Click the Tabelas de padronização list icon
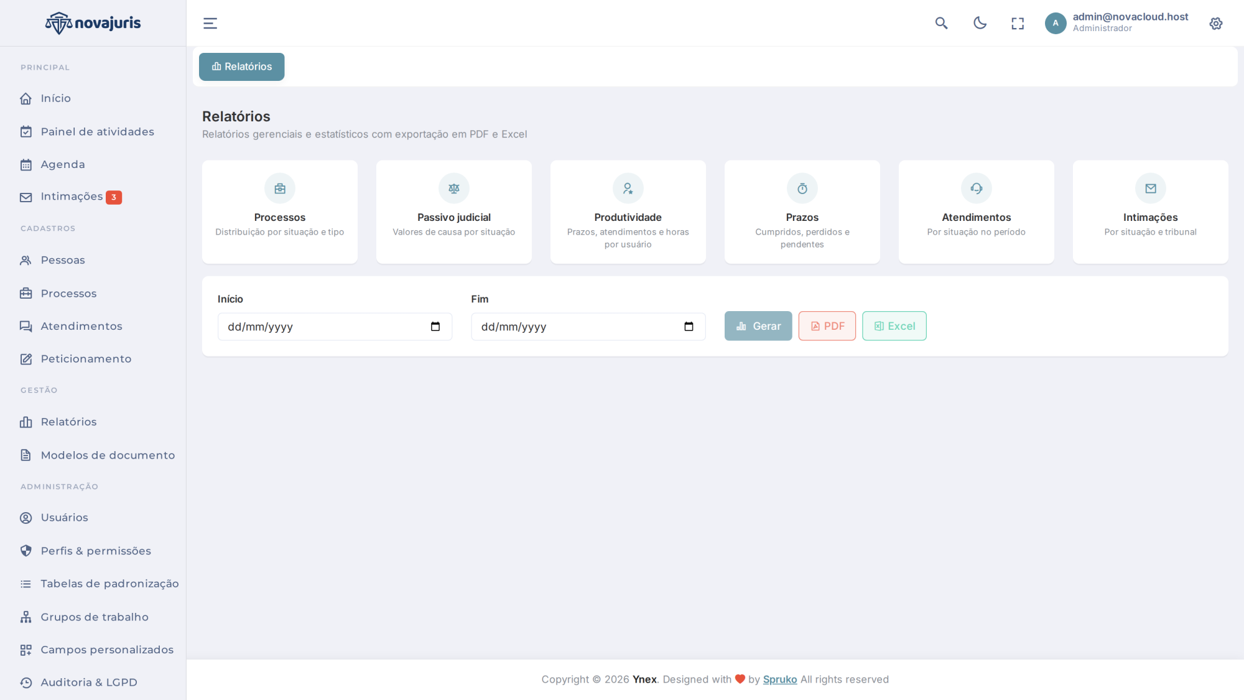This screenshot has height=700, width=1244. pos(26,584)
